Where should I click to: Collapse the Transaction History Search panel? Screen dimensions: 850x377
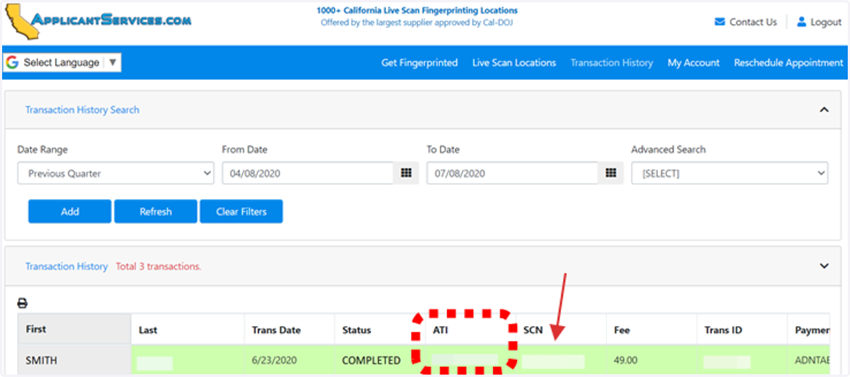coord(824,110)
